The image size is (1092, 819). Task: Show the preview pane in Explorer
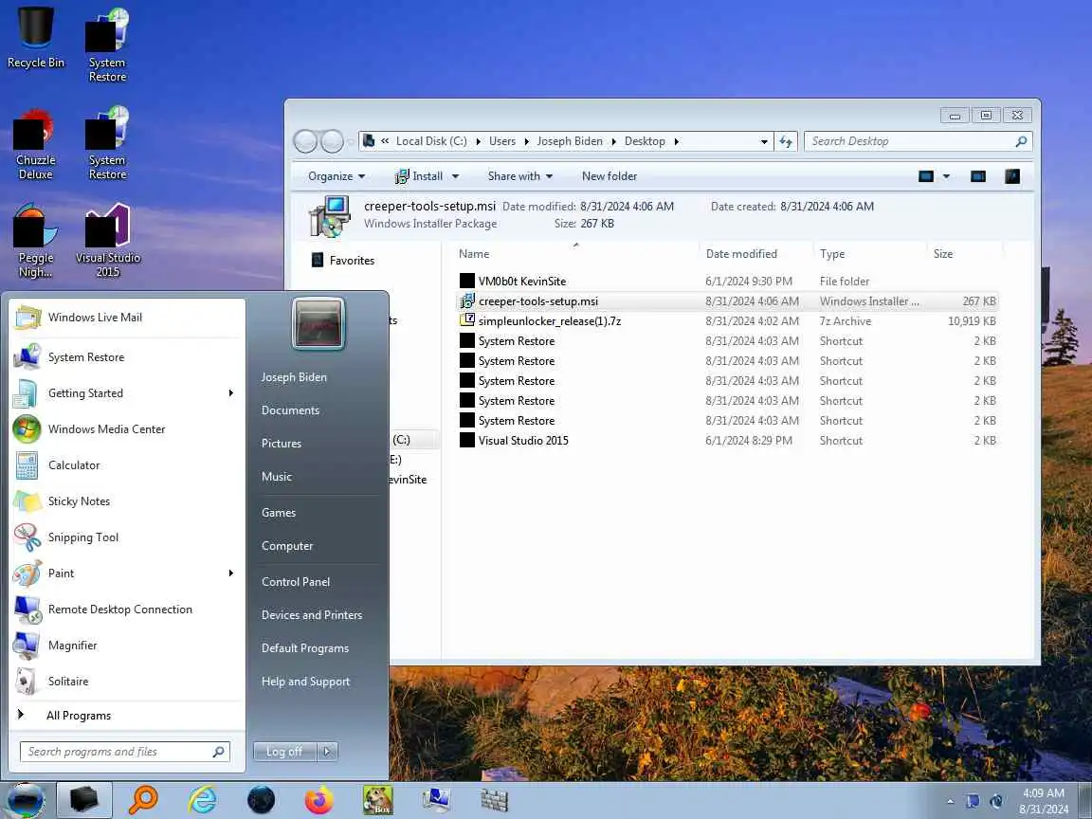(x=978, y=176)
